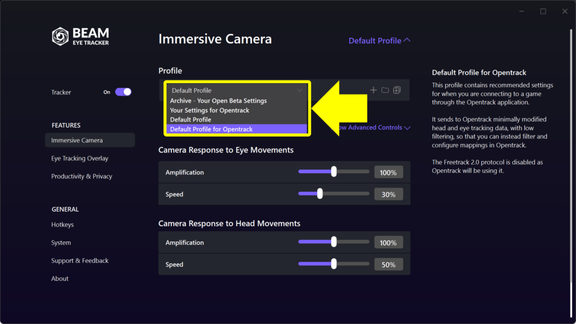Select Archive - Your Open Beta Settings
The image size is (576, 324).
237,101
